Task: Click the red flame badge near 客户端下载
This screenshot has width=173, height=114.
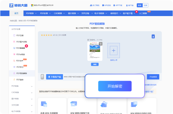Action: [137, 12]
